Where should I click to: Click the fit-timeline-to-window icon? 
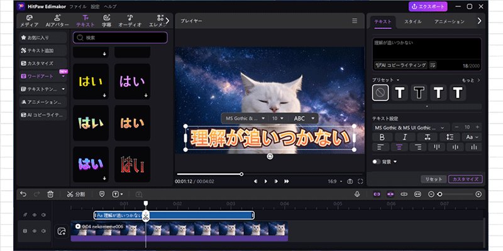(x=417, y=195)
